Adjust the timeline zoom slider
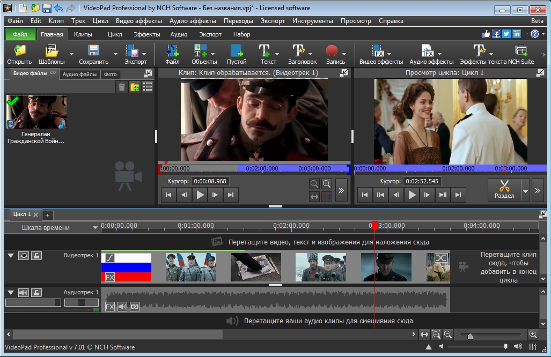551x357 pixels. pyautogui.click(x=470, y=336)
